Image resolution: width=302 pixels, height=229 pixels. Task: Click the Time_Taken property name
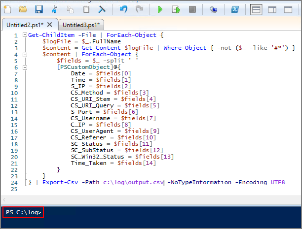pos(89,163)
